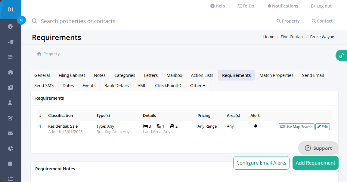Toggle the requirement alert bell in the table

[256, 126]
